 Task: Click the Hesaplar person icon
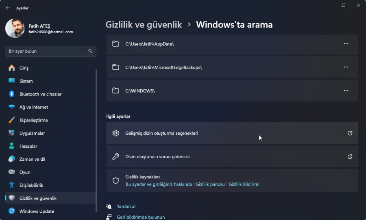tap(12, 146)
